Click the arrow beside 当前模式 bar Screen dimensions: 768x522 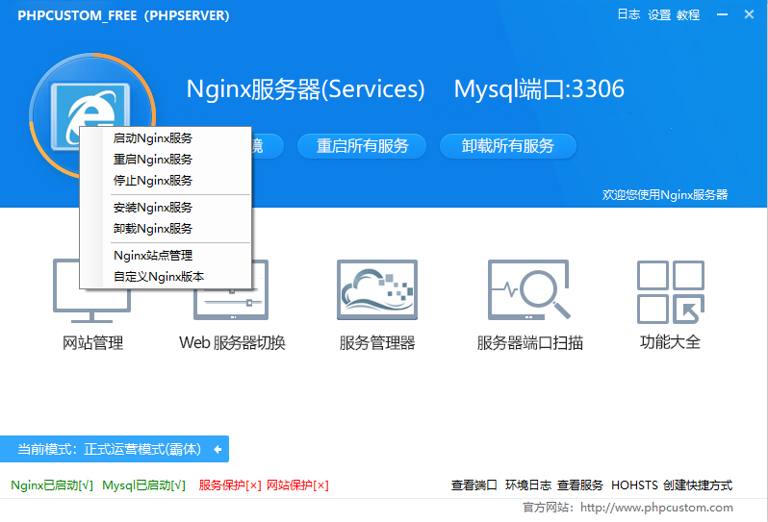pos(218,449)
